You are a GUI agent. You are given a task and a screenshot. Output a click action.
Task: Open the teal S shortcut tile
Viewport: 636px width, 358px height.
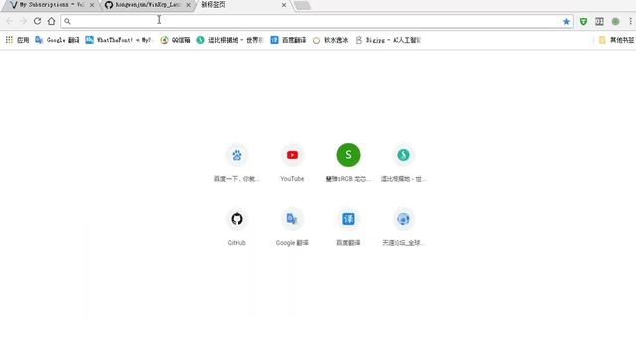[403, 163]
